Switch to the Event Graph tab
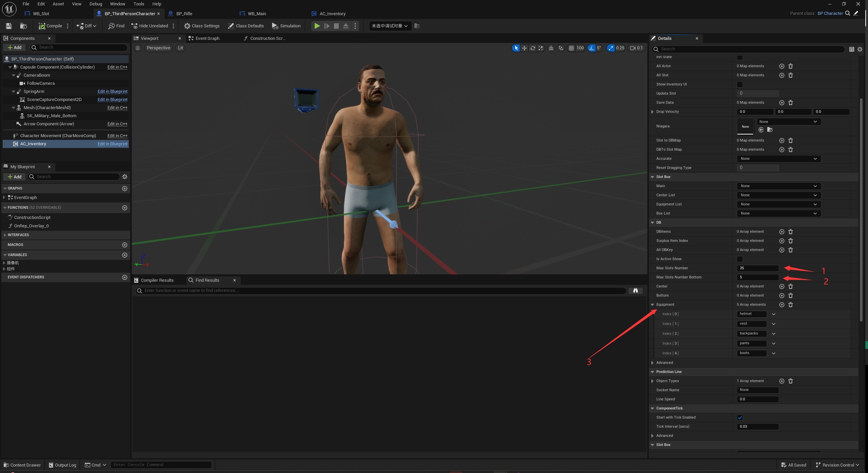This screenshot has width=868, height=473. pyautogui.click(x=207, y=39)
